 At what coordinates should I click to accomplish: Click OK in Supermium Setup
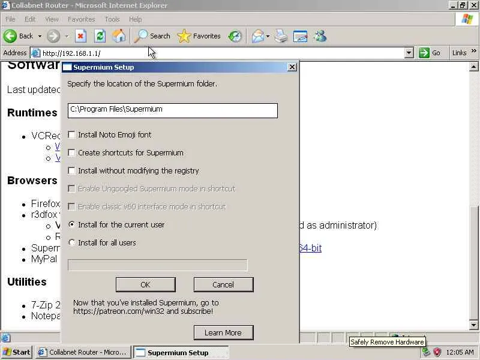tap(146, 284)
